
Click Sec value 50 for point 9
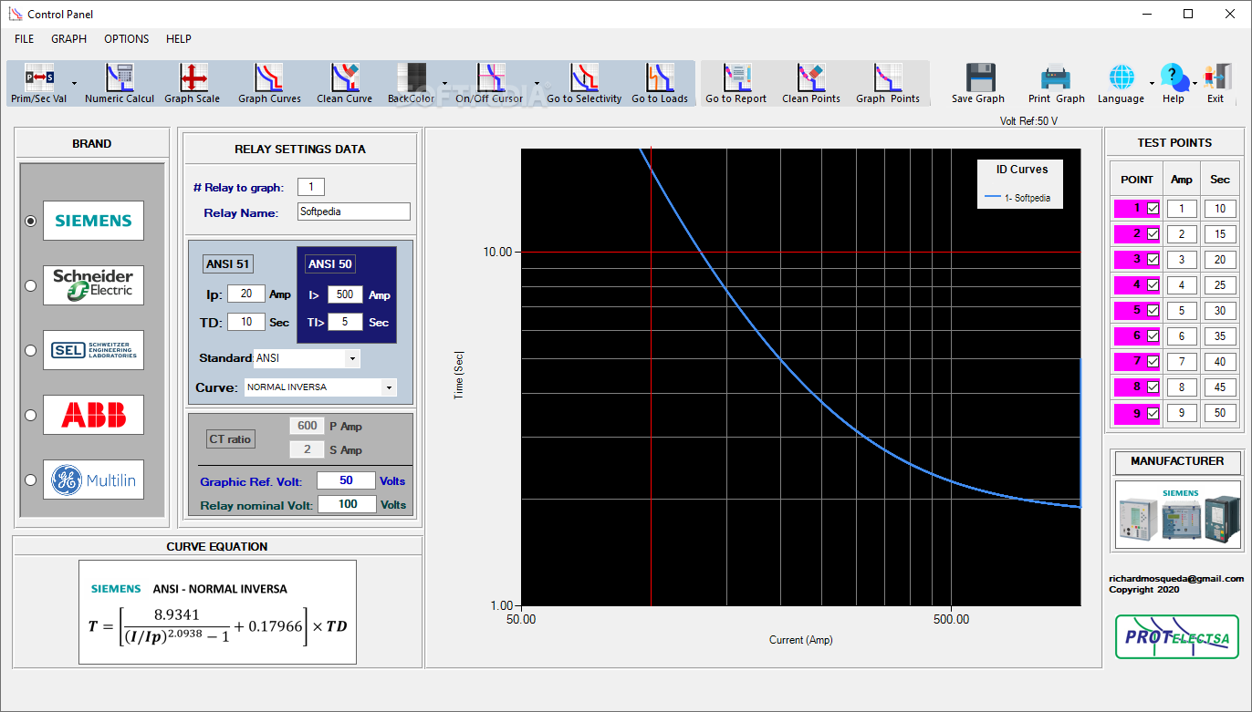click(1220, 413)
